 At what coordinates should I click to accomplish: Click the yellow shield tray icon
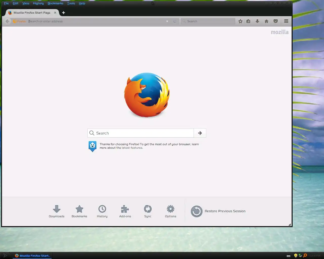coord(296,255)
